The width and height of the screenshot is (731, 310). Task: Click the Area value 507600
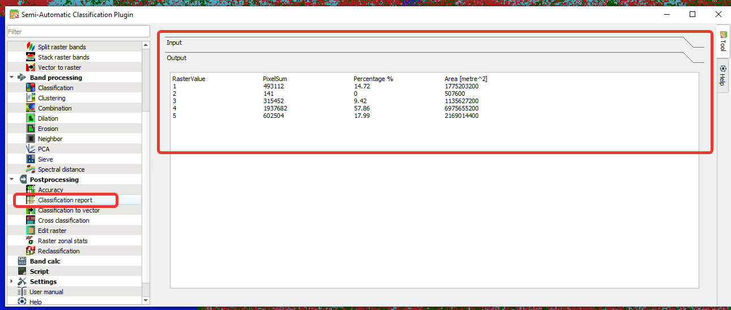point(455,94)
